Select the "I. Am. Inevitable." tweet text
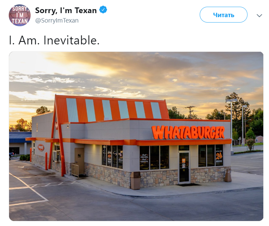The width and height of the screenshot is (269, 226). tap(54, 40)
